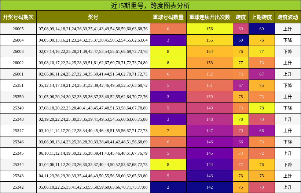Click the consecutive count cell 143
Image resolution: width=301 pixels, height=193 pixels.
tap(210, 175)
